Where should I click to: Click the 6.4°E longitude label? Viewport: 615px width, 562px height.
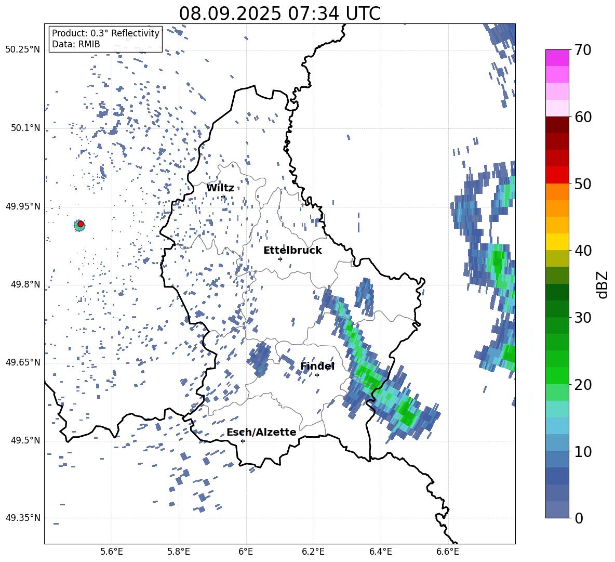[x=380, y=552]
